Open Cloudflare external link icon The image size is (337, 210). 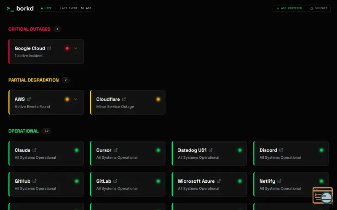click(x=124, y=99)
